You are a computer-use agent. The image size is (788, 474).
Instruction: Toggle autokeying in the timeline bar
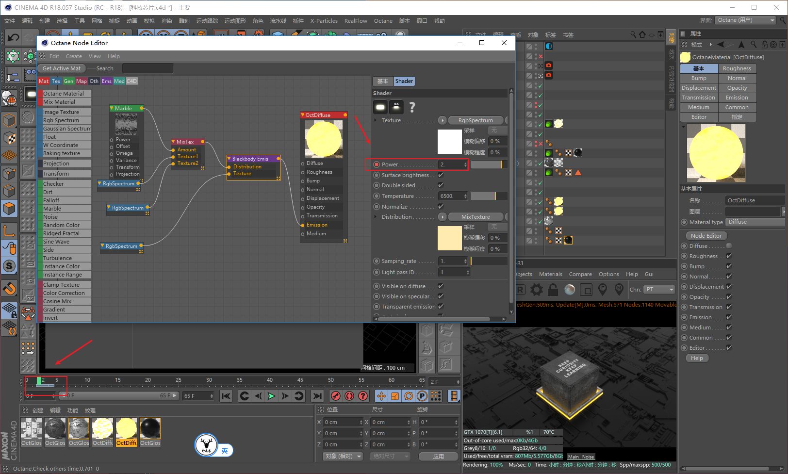point(349,396)
